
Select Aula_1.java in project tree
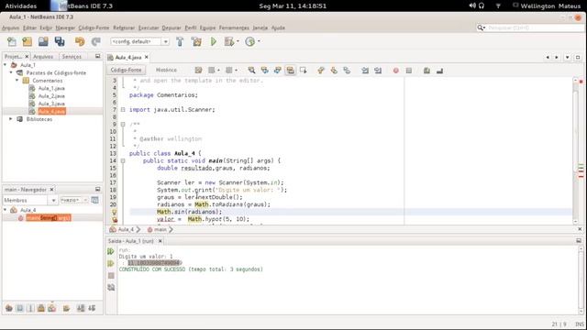51,88
